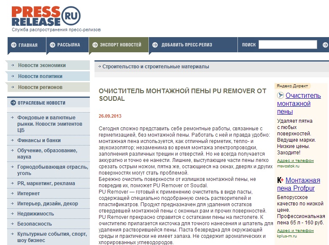The width and height of the screenshot is (329, 245).
Task: Click the tagline Служба распространения пресс-релизов
Action: coord(56,30)
